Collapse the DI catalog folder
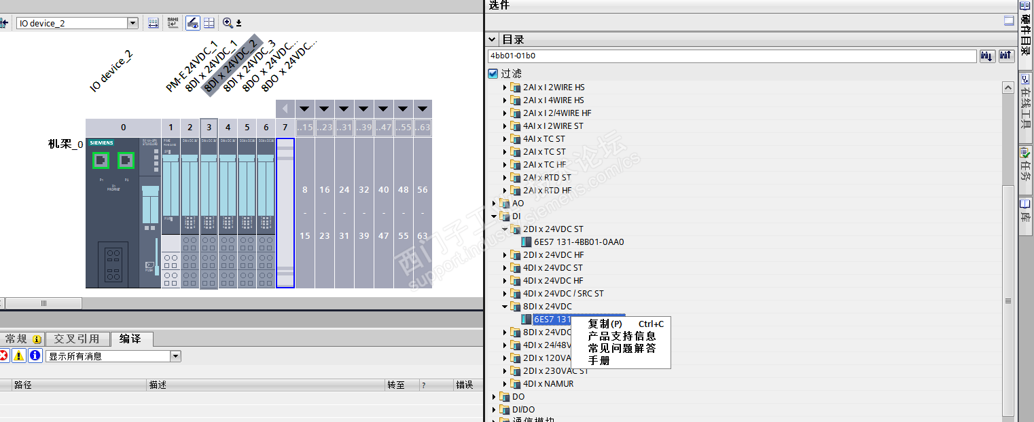Screen dimensions: 1034x422 point(495,216)
